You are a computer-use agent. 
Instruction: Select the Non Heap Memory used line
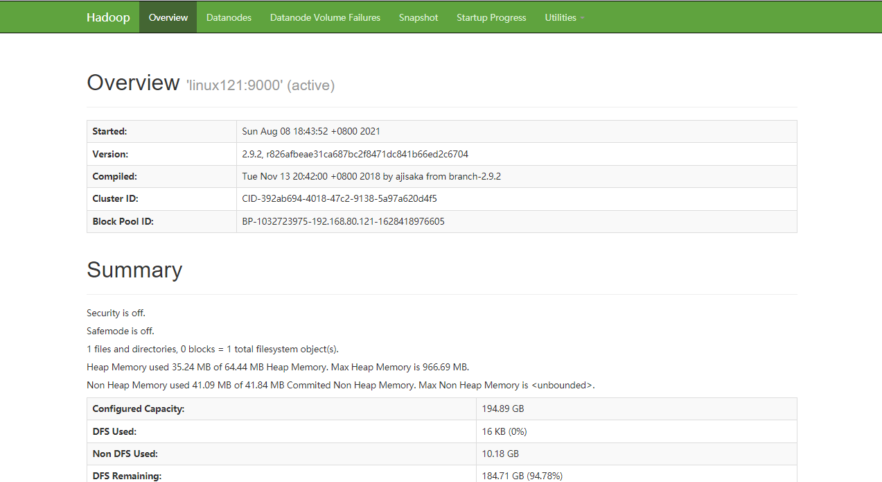pos(341,385)
